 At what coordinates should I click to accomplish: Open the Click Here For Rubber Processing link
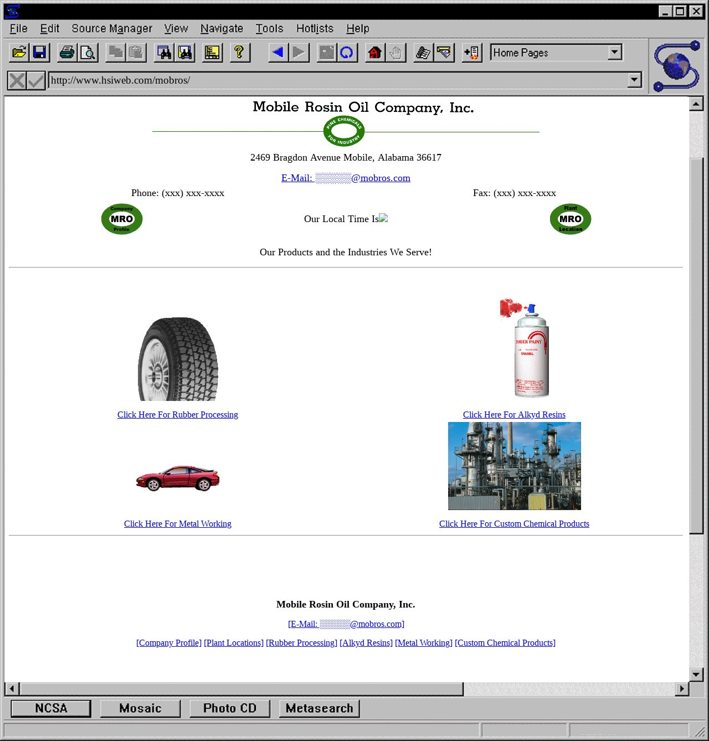[177, 415]
